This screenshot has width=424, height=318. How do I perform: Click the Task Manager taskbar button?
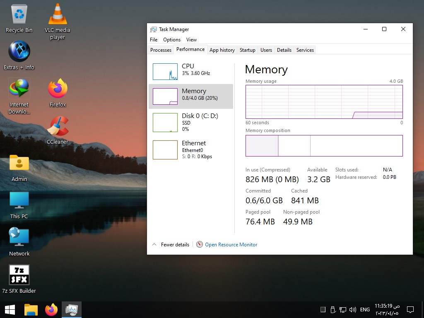click(x=72, y=310)
